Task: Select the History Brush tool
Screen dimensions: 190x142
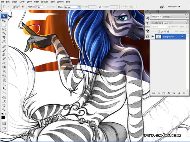Action: pyautogui.click(x=4, y=59)
